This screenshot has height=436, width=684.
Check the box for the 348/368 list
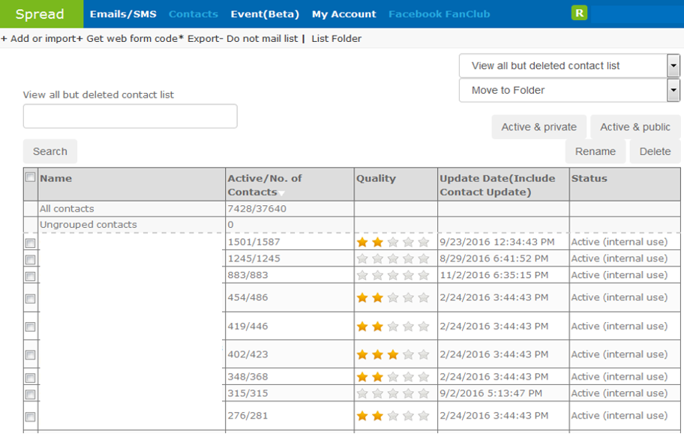31,378
